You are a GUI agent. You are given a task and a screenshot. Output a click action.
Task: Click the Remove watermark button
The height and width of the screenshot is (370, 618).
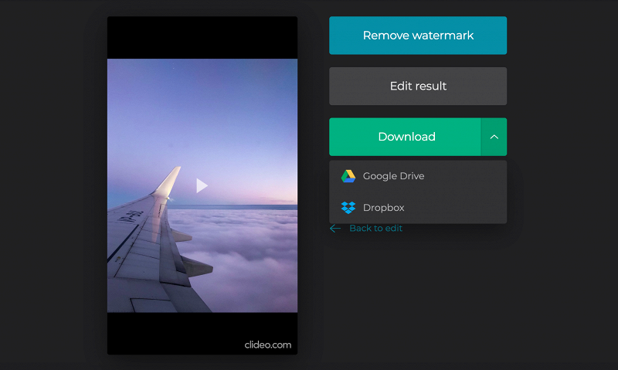[x=418, y=36]
